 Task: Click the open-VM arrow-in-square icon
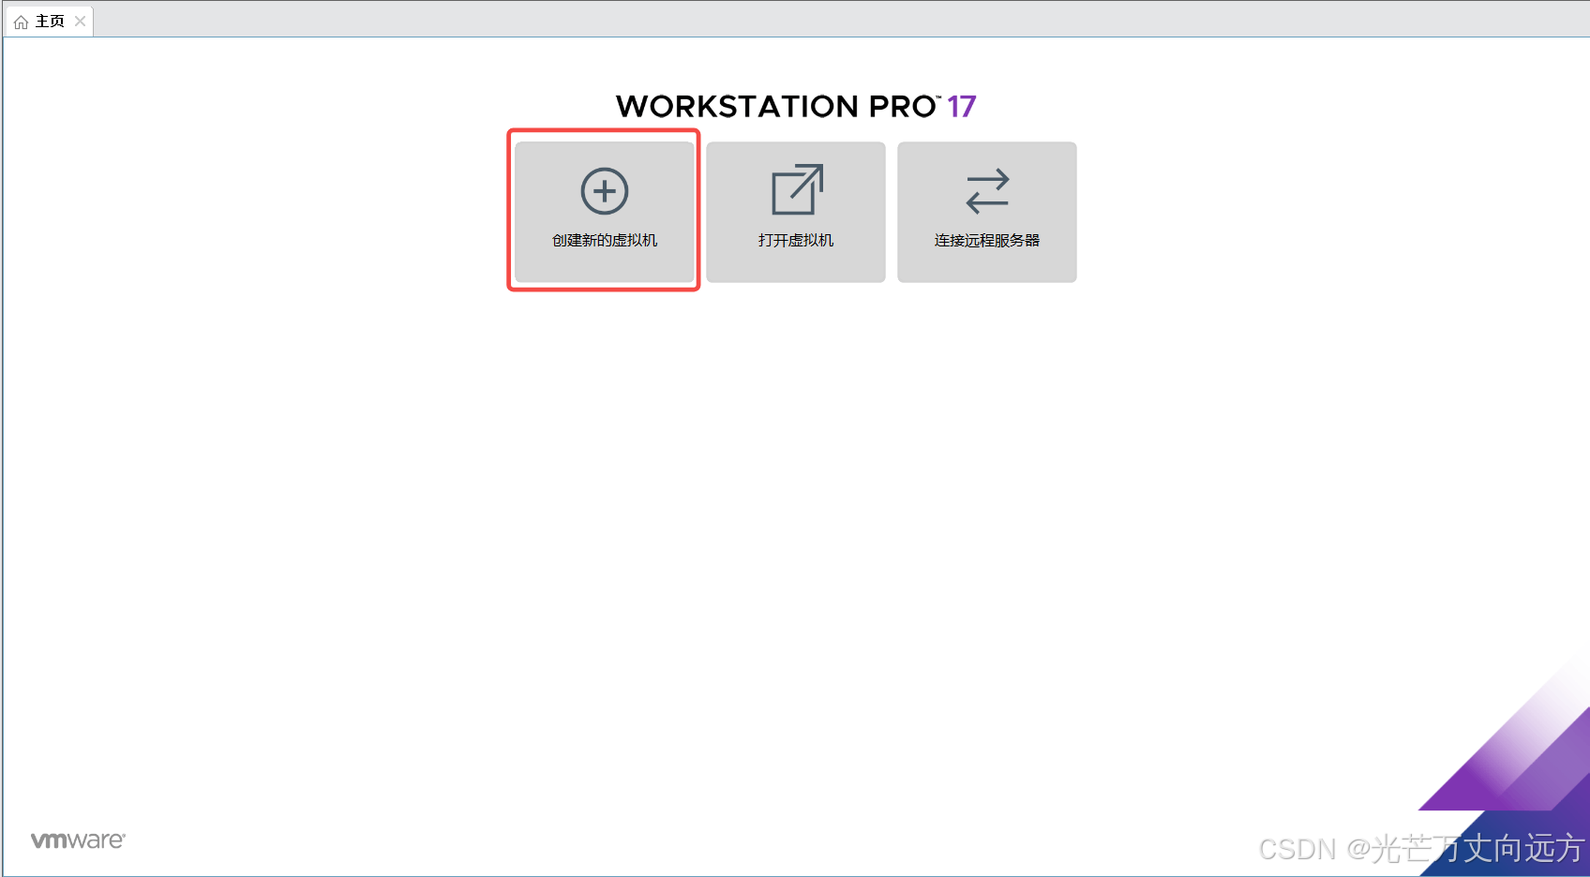797,189
